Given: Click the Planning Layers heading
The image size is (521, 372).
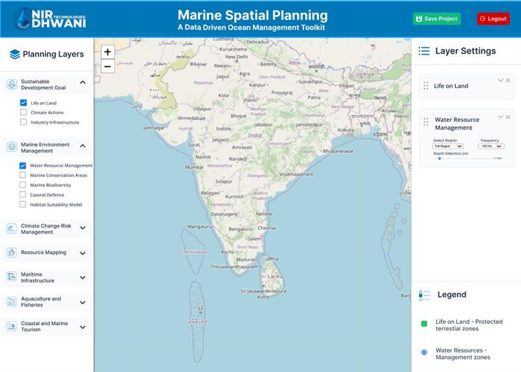Looking at the screenshot, I should [53, 54].
